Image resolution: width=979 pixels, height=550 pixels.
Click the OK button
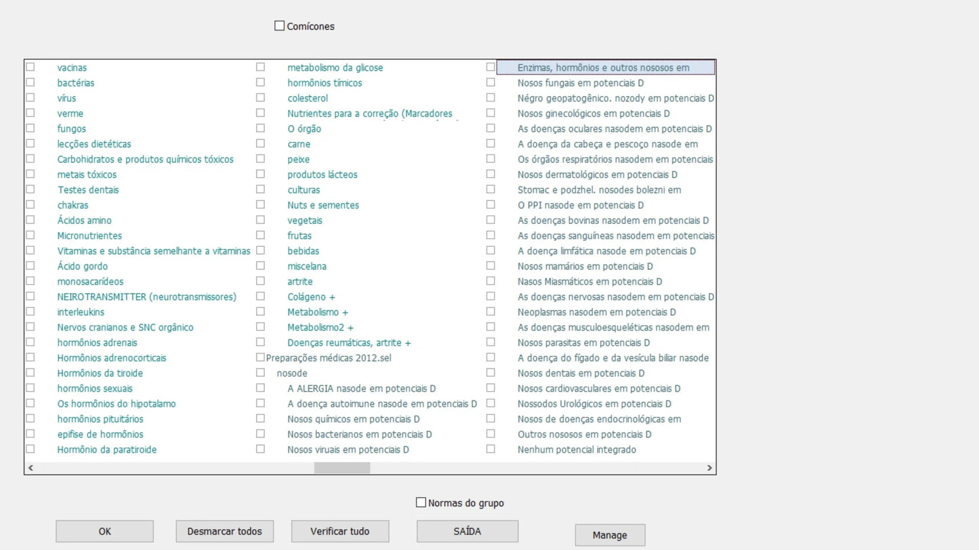coord(104,531)
